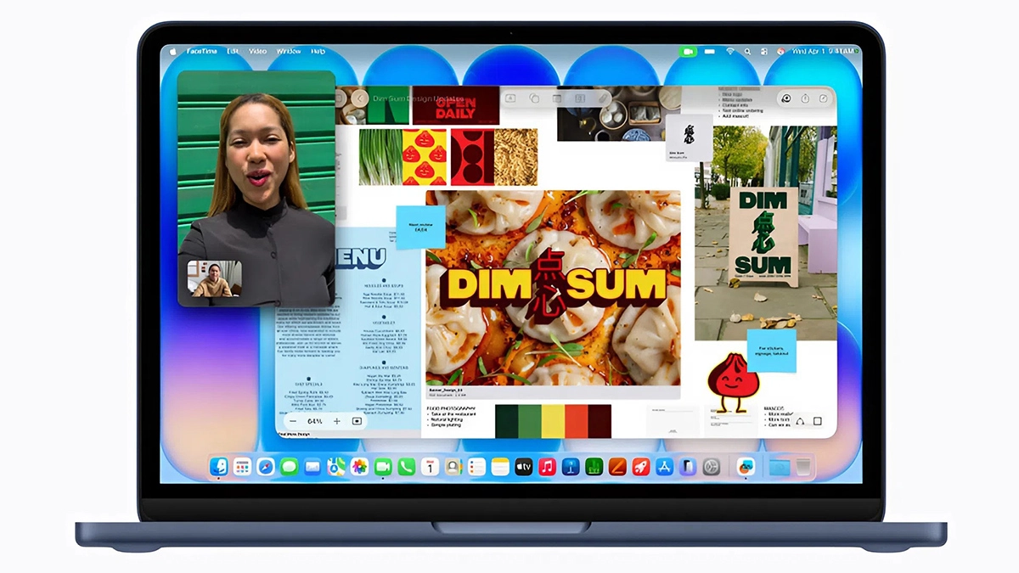Viewport: 1019px width, 573px height.
Task: Open Spotlight search in the menu bar
Action: tap(747, 52)
